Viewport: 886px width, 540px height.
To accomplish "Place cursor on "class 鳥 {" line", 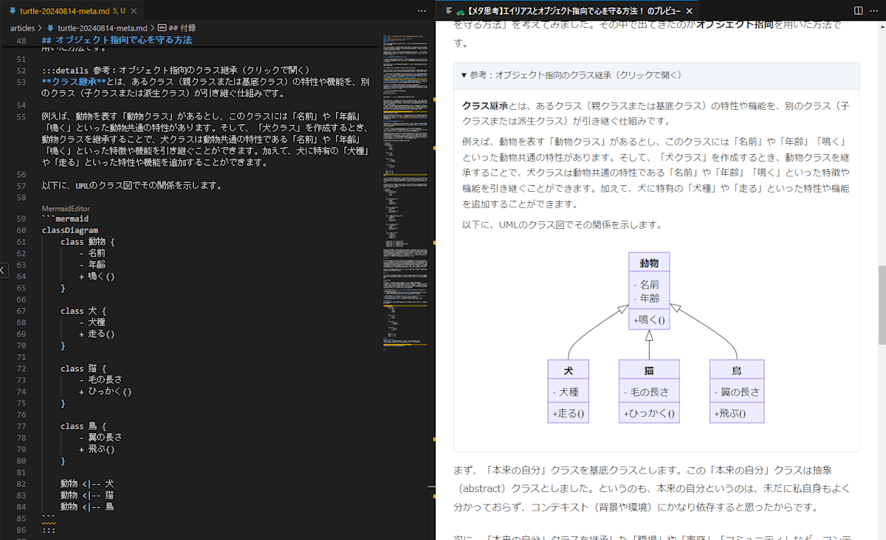I will 83,426.
